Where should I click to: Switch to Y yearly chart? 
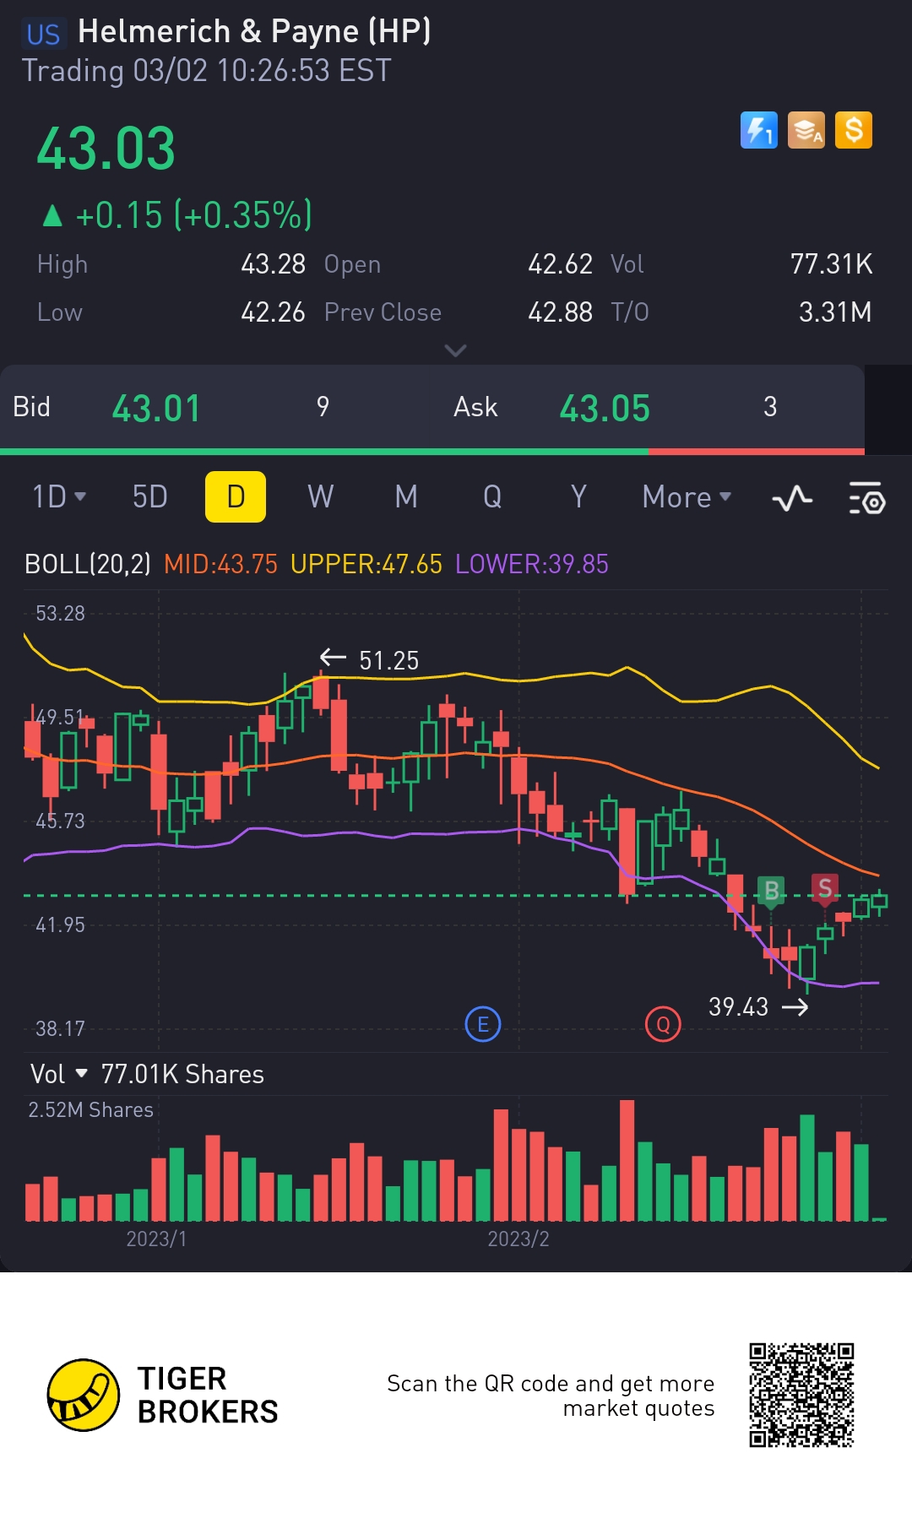(x=578, y=496)
